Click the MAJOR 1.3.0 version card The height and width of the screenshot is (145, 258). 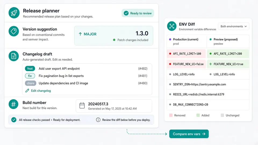pos(114,36)
